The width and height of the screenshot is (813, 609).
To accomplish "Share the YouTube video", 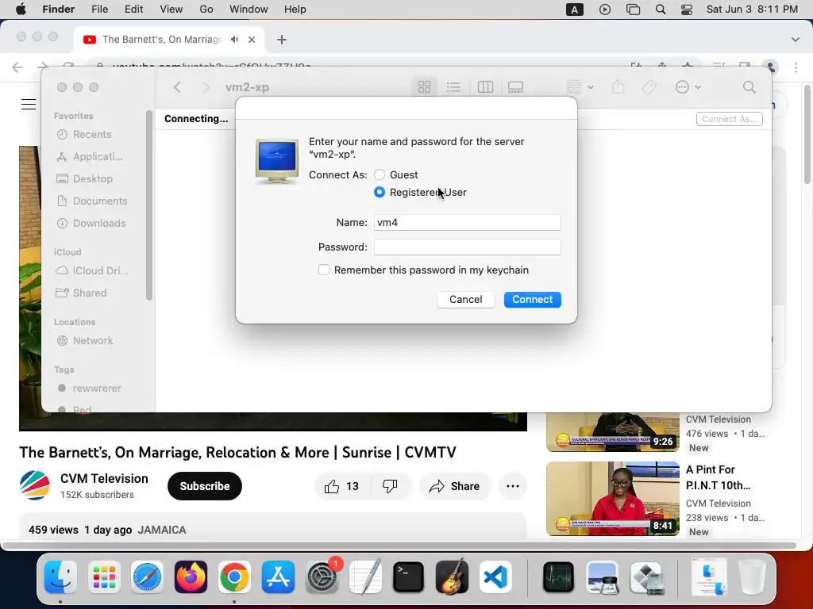I will click(455, 486).
